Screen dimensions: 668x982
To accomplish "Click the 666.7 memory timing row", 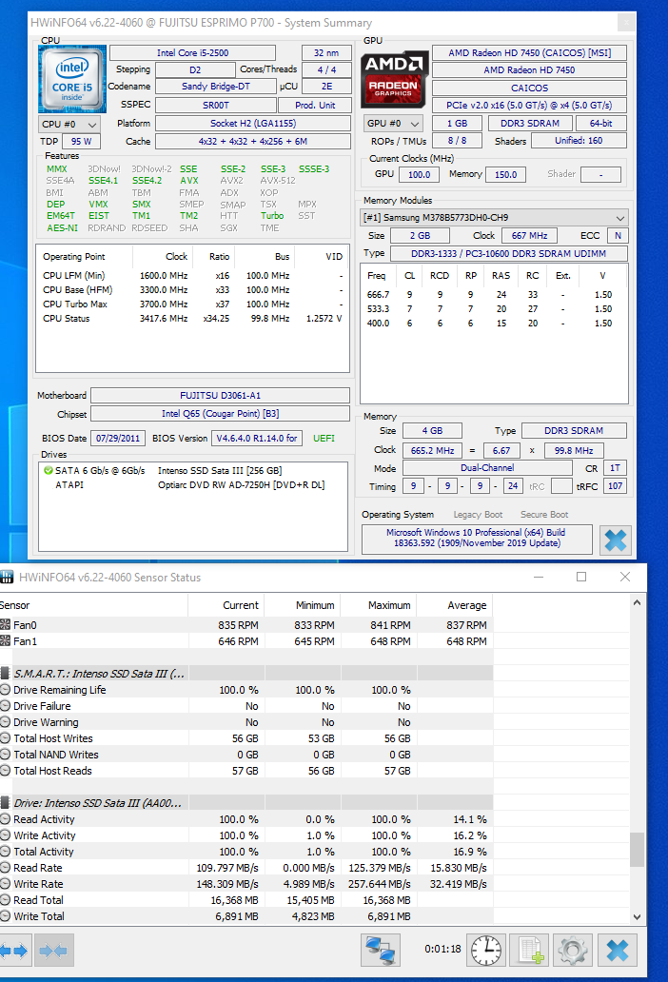I will [494, 294].
